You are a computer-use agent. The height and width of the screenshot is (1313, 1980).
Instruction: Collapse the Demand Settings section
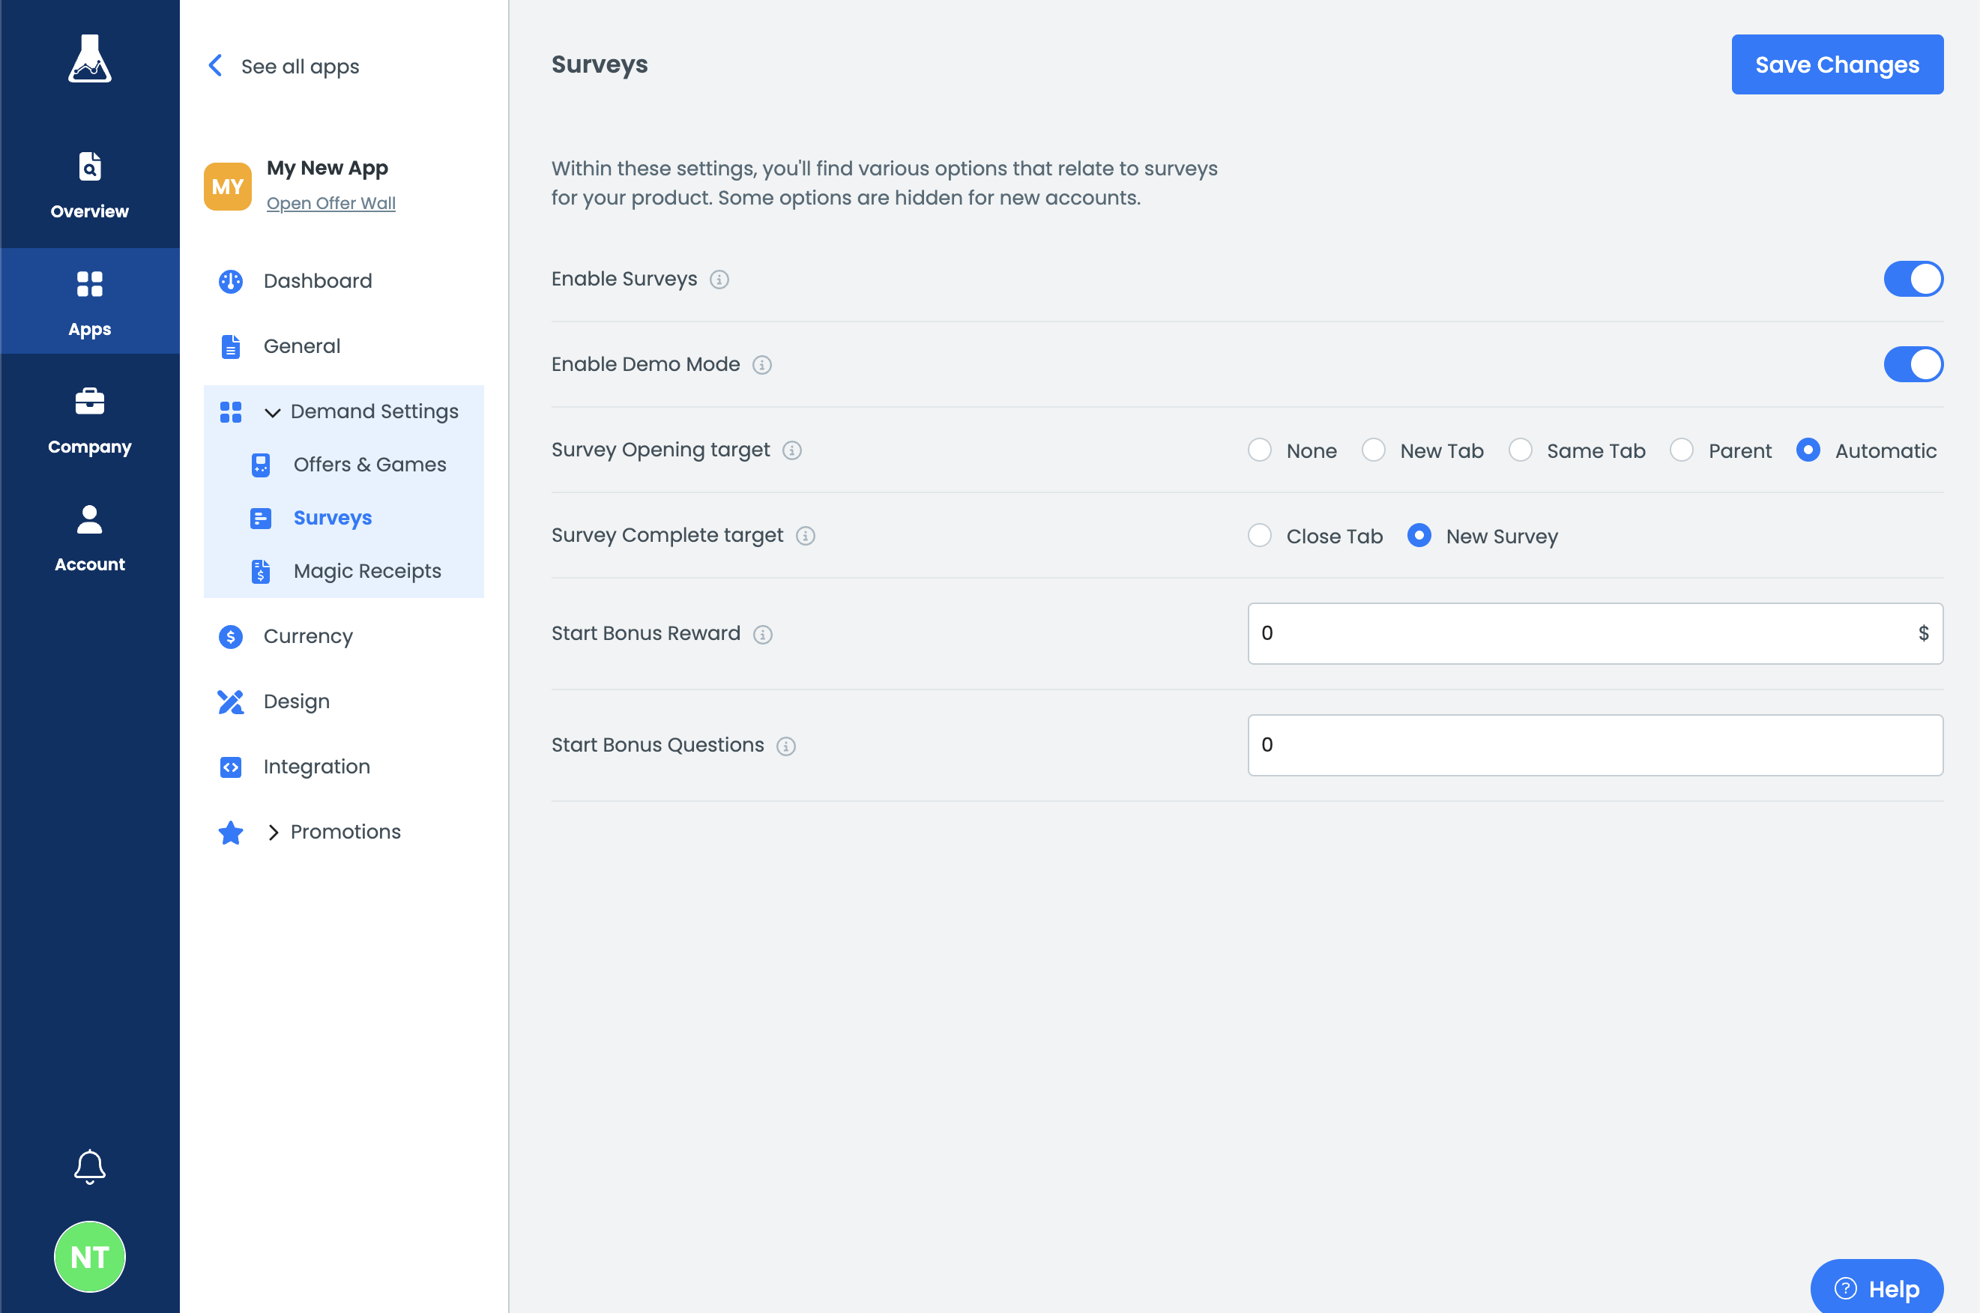pyautogui.click(x=272, y=412)
